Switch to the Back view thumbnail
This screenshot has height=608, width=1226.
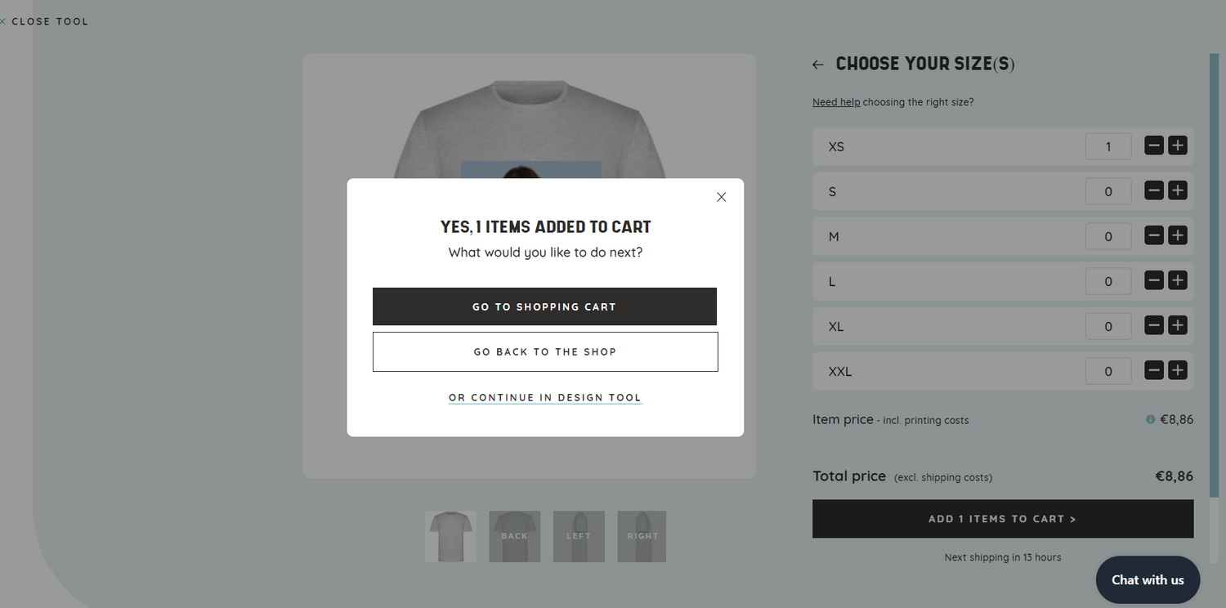pyautogui.click(x=514, y=536)
